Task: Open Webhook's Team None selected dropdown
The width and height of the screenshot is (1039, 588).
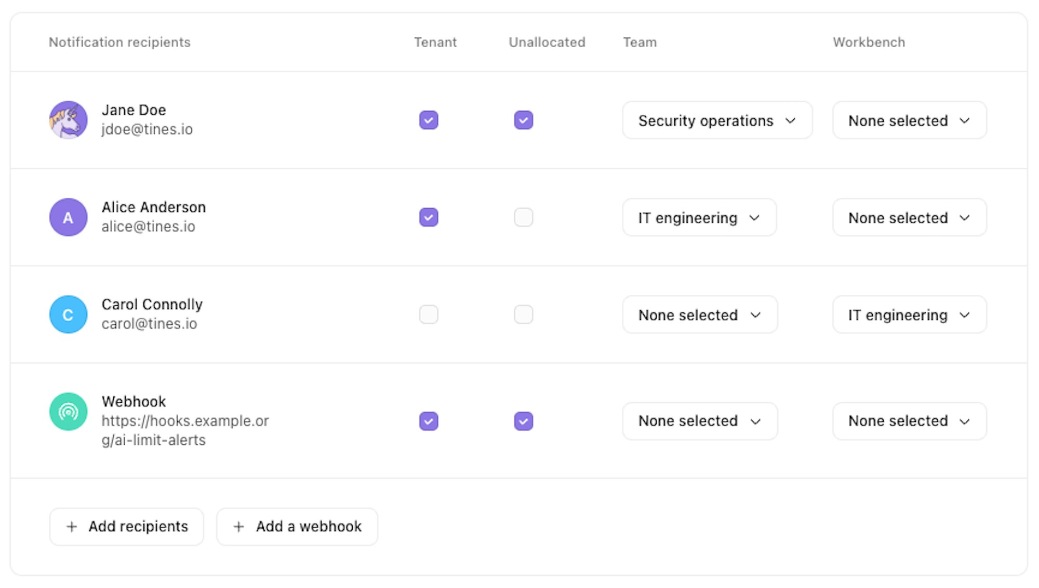Action: point(700,421)
